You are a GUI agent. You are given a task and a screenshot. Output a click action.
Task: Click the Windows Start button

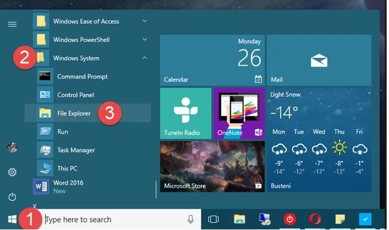[x=12, y=219]
